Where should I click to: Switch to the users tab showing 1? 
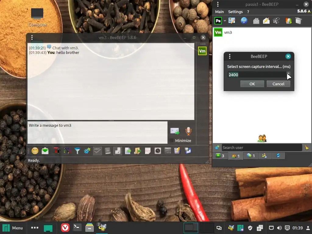tap(236, 156)
